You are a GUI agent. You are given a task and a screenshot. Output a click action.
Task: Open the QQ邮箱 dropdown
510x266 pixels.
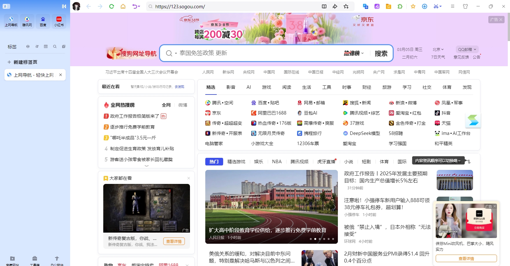[467, 50]
